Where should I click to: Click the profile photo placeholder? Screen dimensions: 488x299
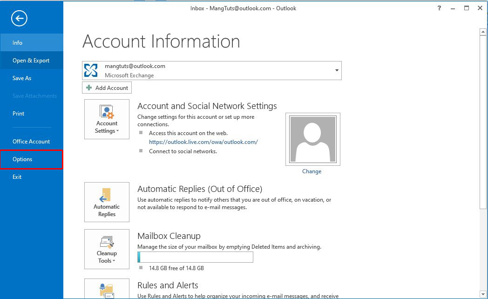tap(313, 139)
